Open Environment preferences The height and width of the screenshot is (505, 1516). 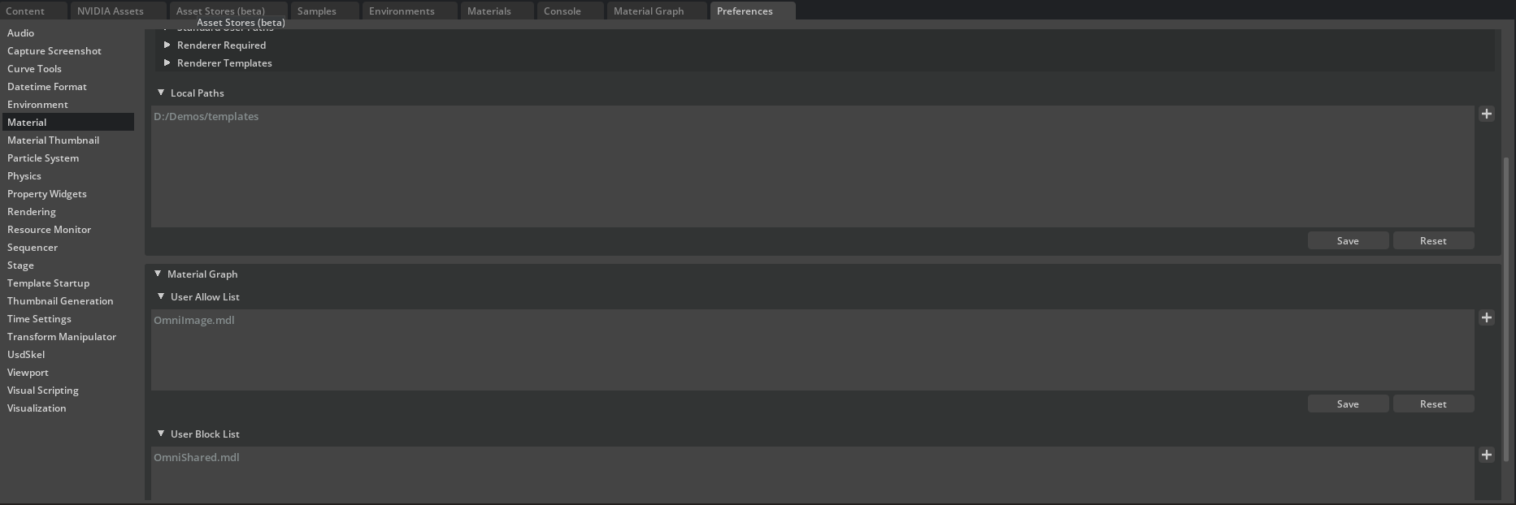click(x=68, y=104)
